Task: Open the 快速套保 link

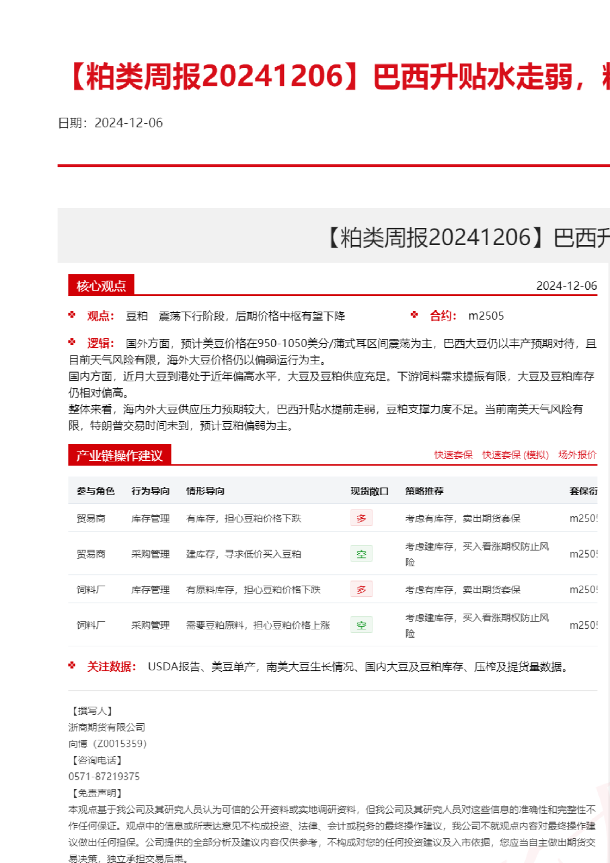Action: click(x=453, y=455)
